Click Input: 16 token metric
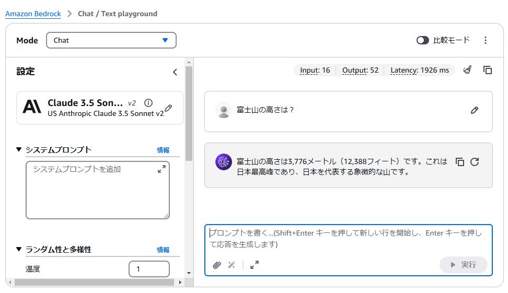Image resolution: width=508 pixels, height=293 pixels. tap(315, 71)
